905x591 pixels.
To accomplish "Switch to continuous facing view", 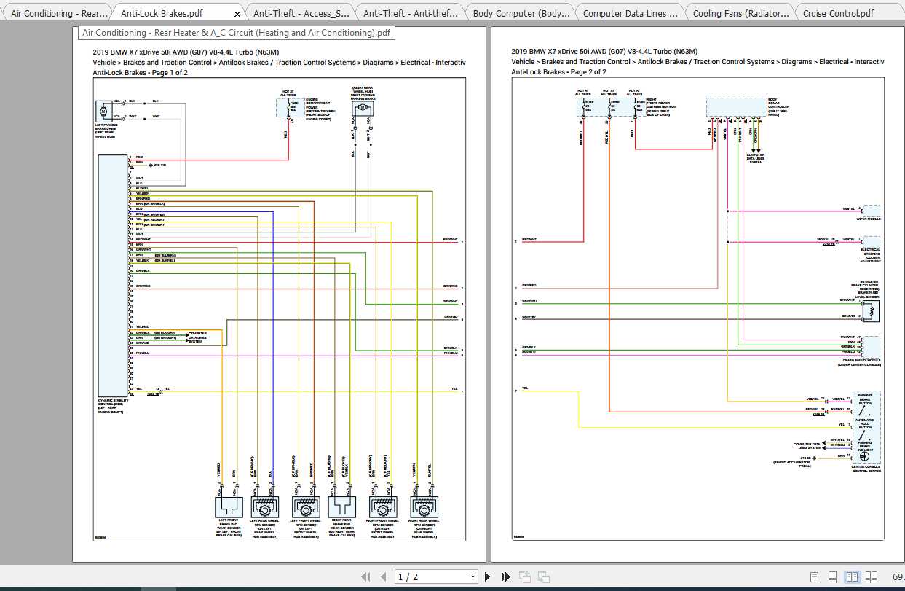I will tap(870, 576).
